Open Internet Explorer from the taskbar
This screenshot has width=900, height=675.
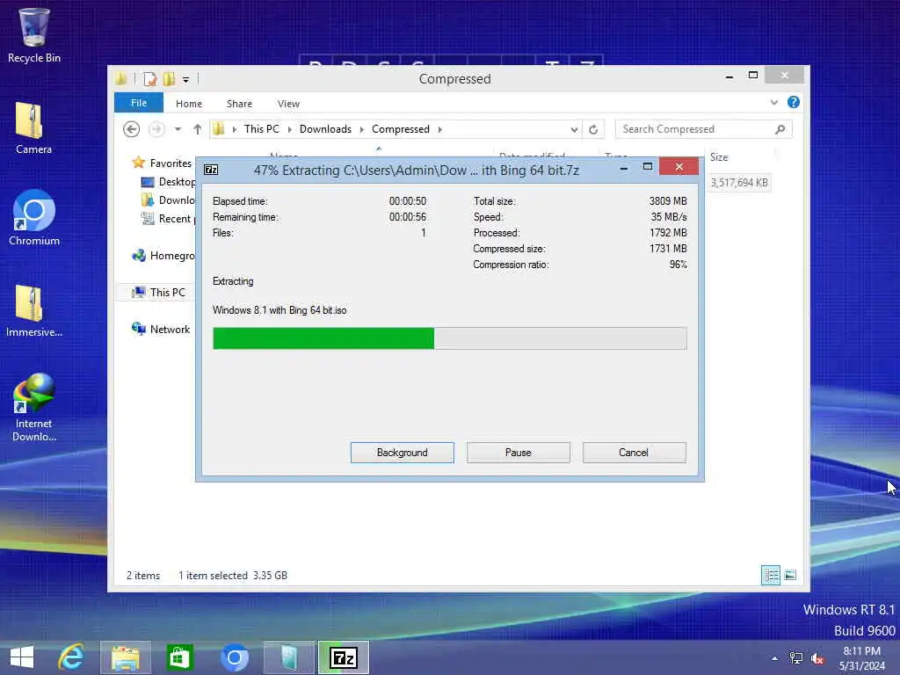71,657
